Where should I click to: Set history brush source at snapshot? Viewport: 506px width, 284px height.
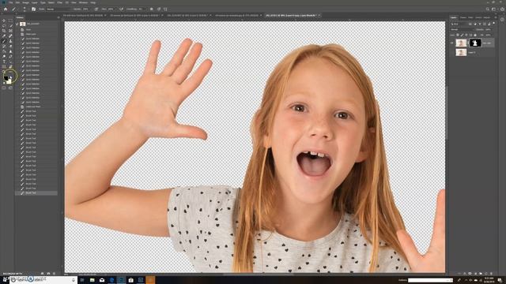click(x=17, y=24)
